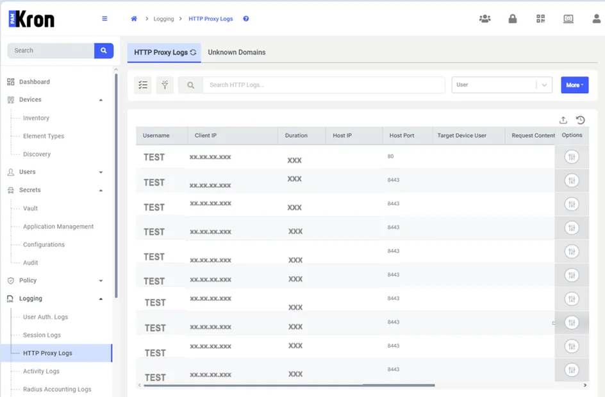Open the More dropdown button

click(574, 85)
